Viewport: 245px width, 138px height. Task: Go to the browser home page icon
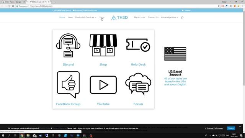(x=13, y=6)
